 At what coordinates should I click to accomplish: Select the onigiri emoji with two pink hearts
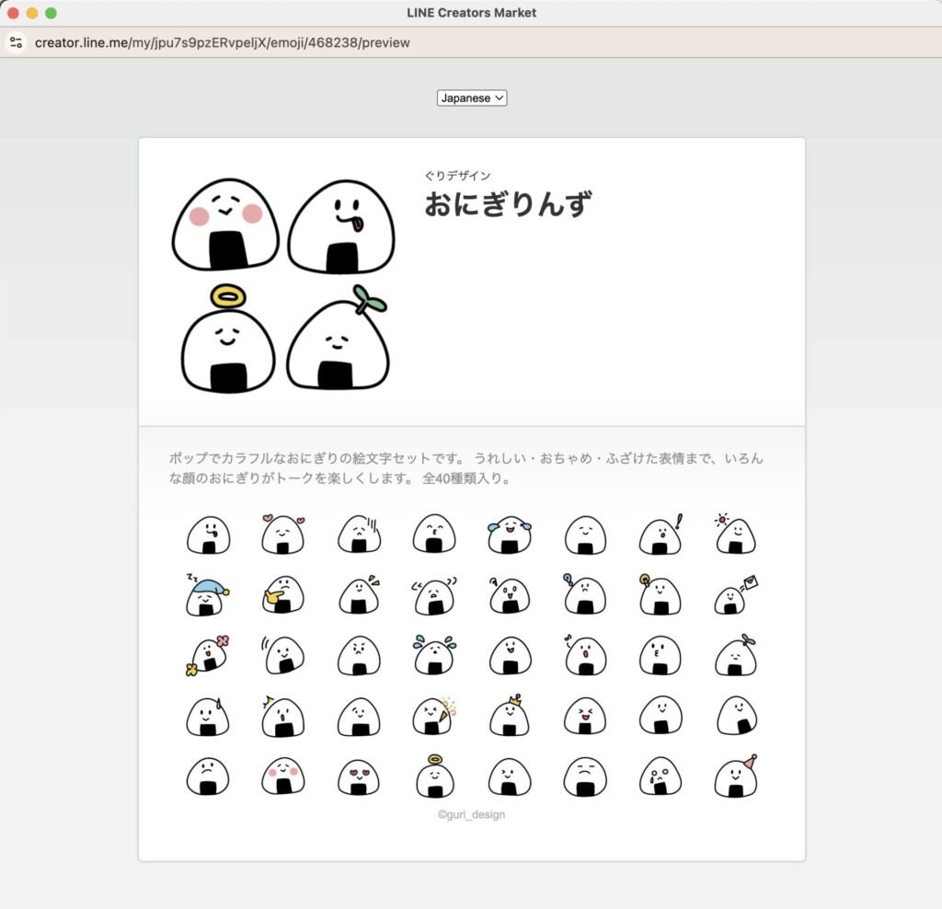click(x=282, y=535)
